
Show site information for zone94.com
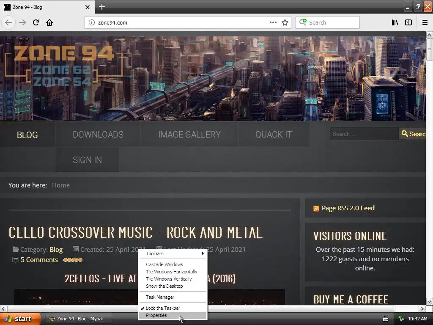[91, 22]
